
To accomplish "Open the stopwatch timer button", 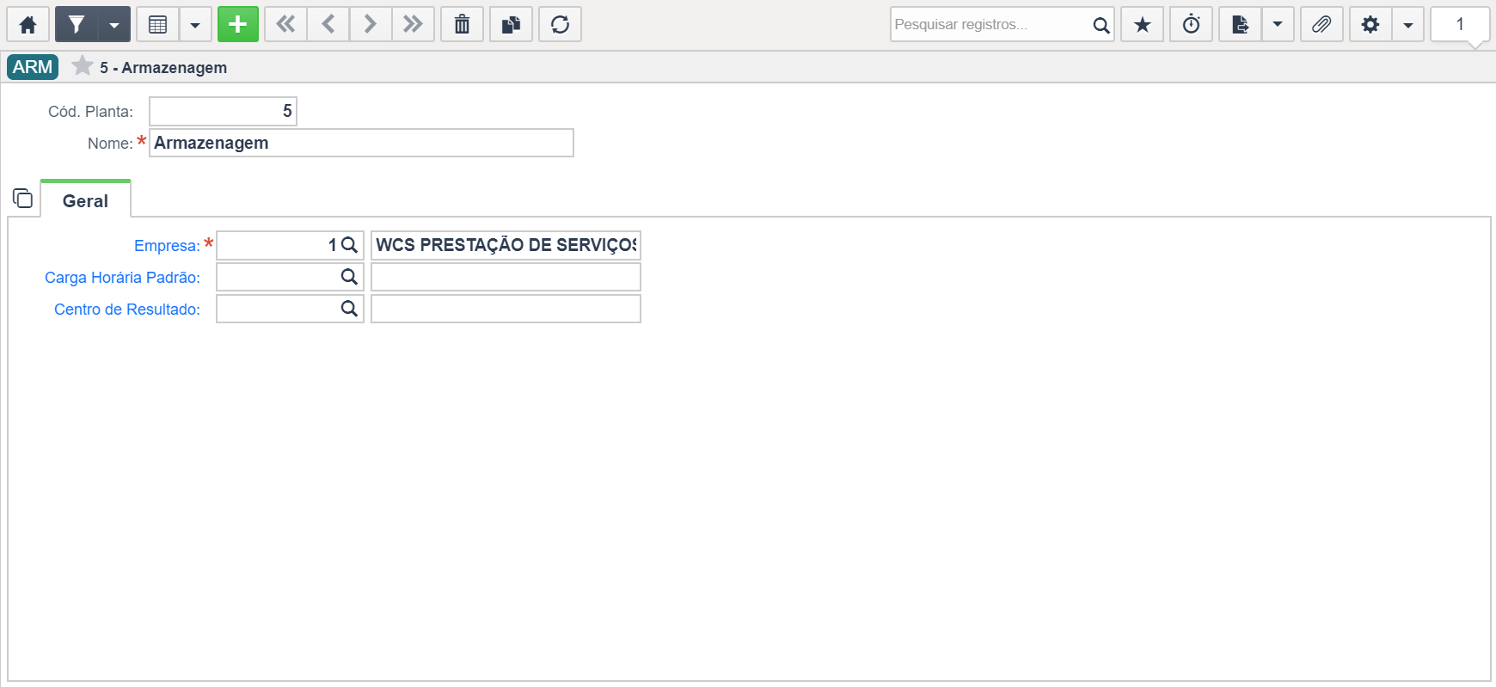I will 1192,24.
